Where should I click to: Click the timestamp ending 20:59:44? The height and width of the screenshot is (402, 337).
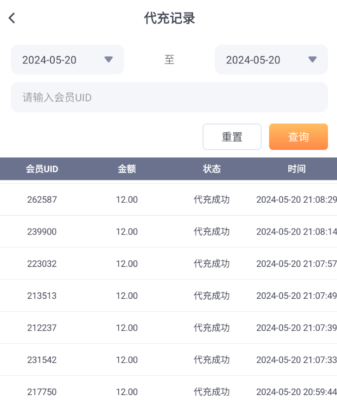[296, 392]
